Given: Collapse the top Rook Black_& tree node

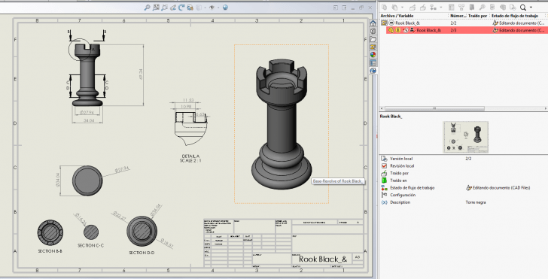Looking at the screenshot, I should coord(391,23).
